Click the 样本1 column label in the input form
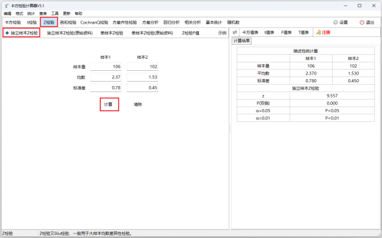This screenshot has width=382, height=238. click(x=106, y=57)
